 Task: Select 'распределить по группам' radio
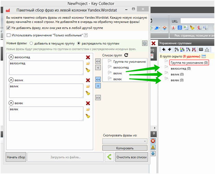[78, 43]
